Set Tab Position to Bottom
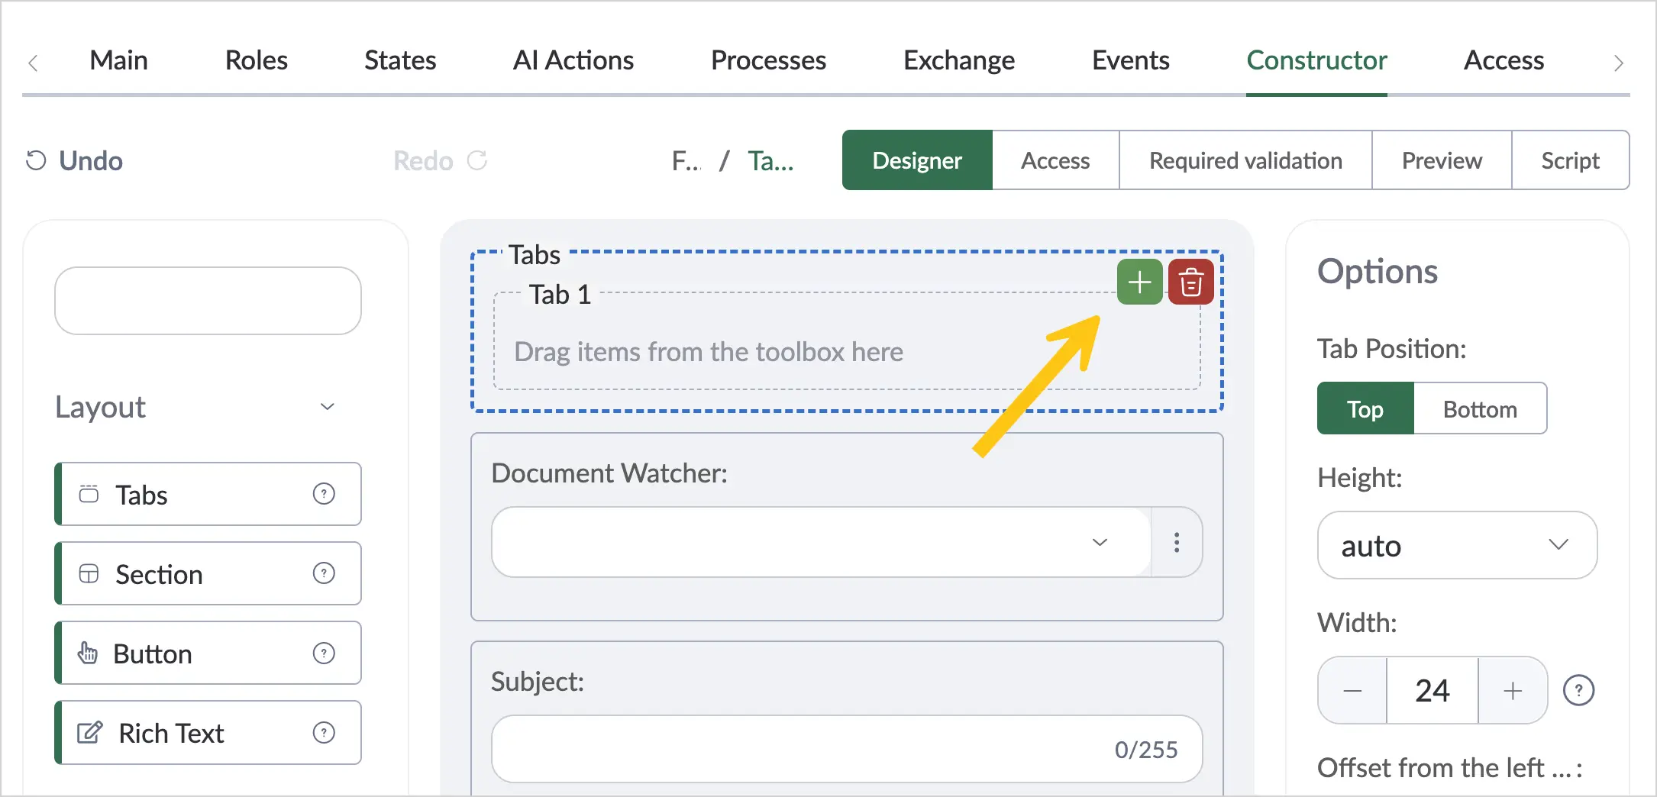 pos(1480,409)
